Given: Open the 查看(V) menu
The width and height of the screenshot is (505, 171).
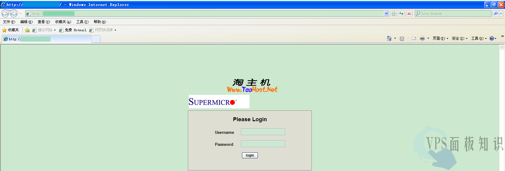Looking at the screenshot, I should coord(44,22).
